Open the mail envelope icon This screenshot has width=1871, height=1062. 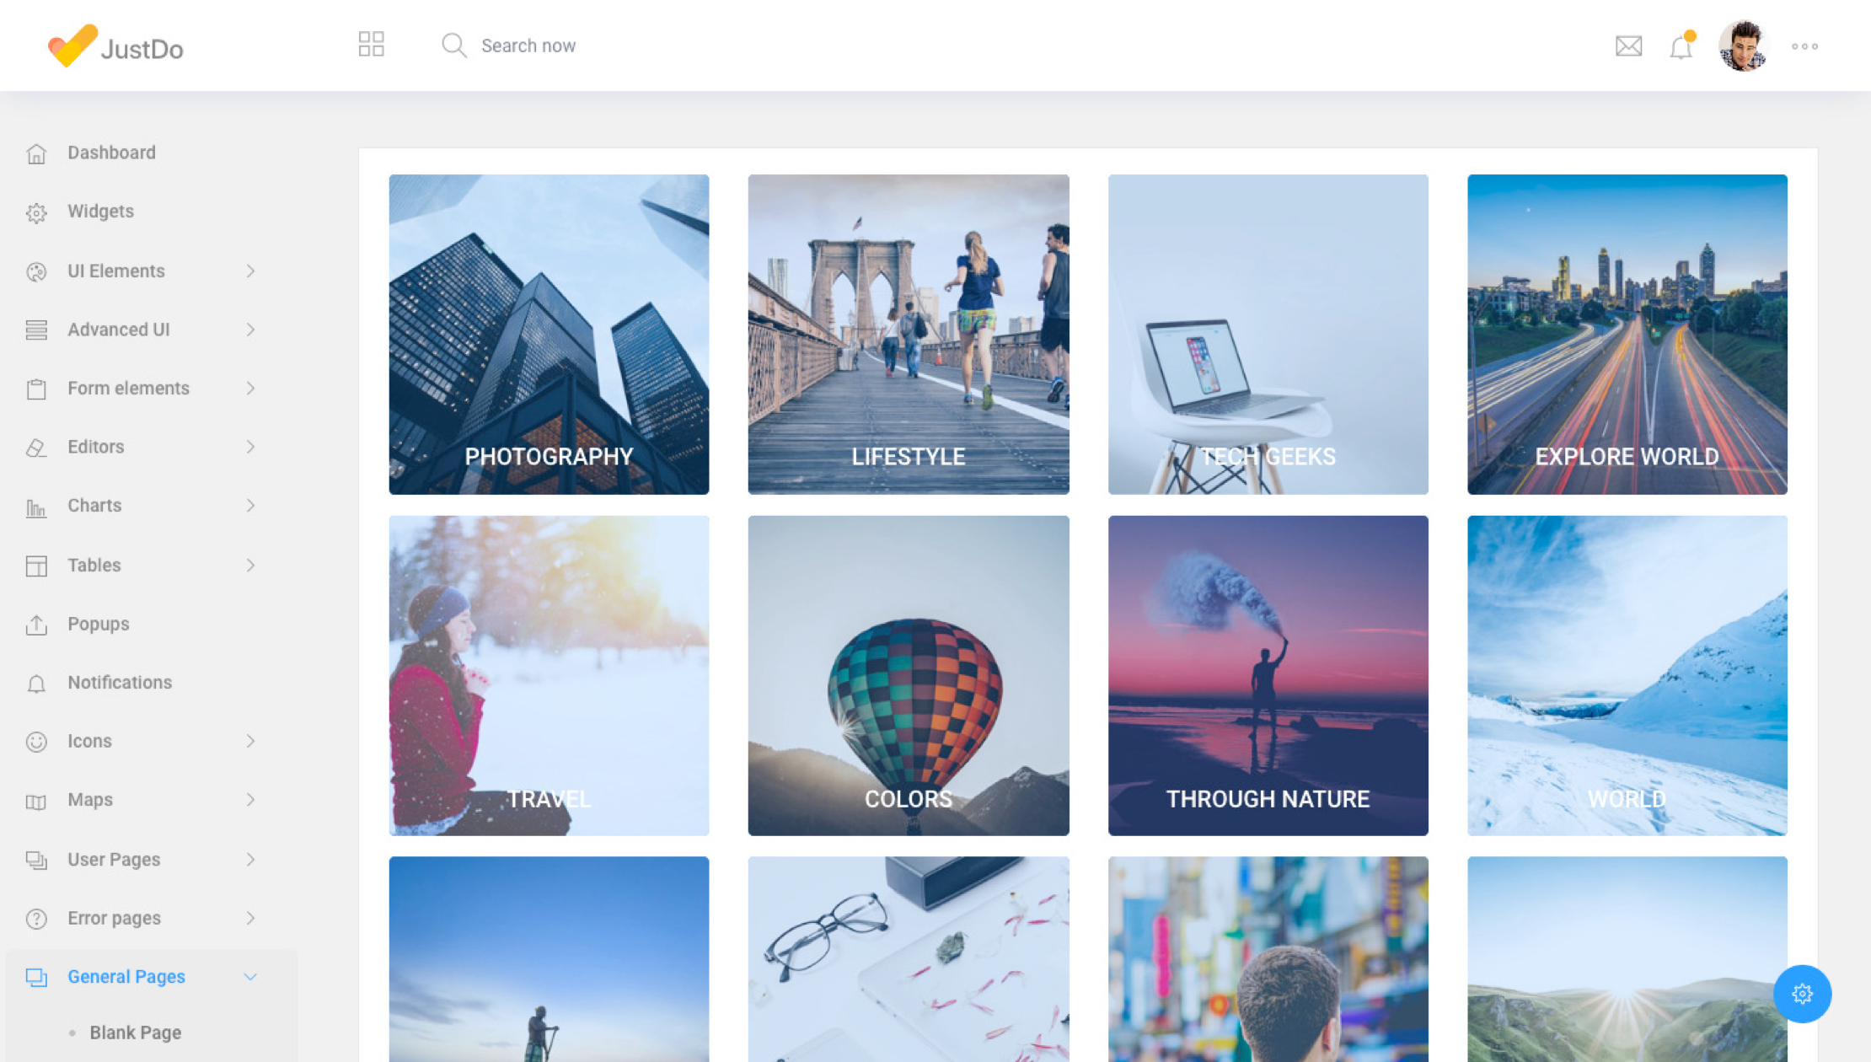click(x=1628, y=46)
